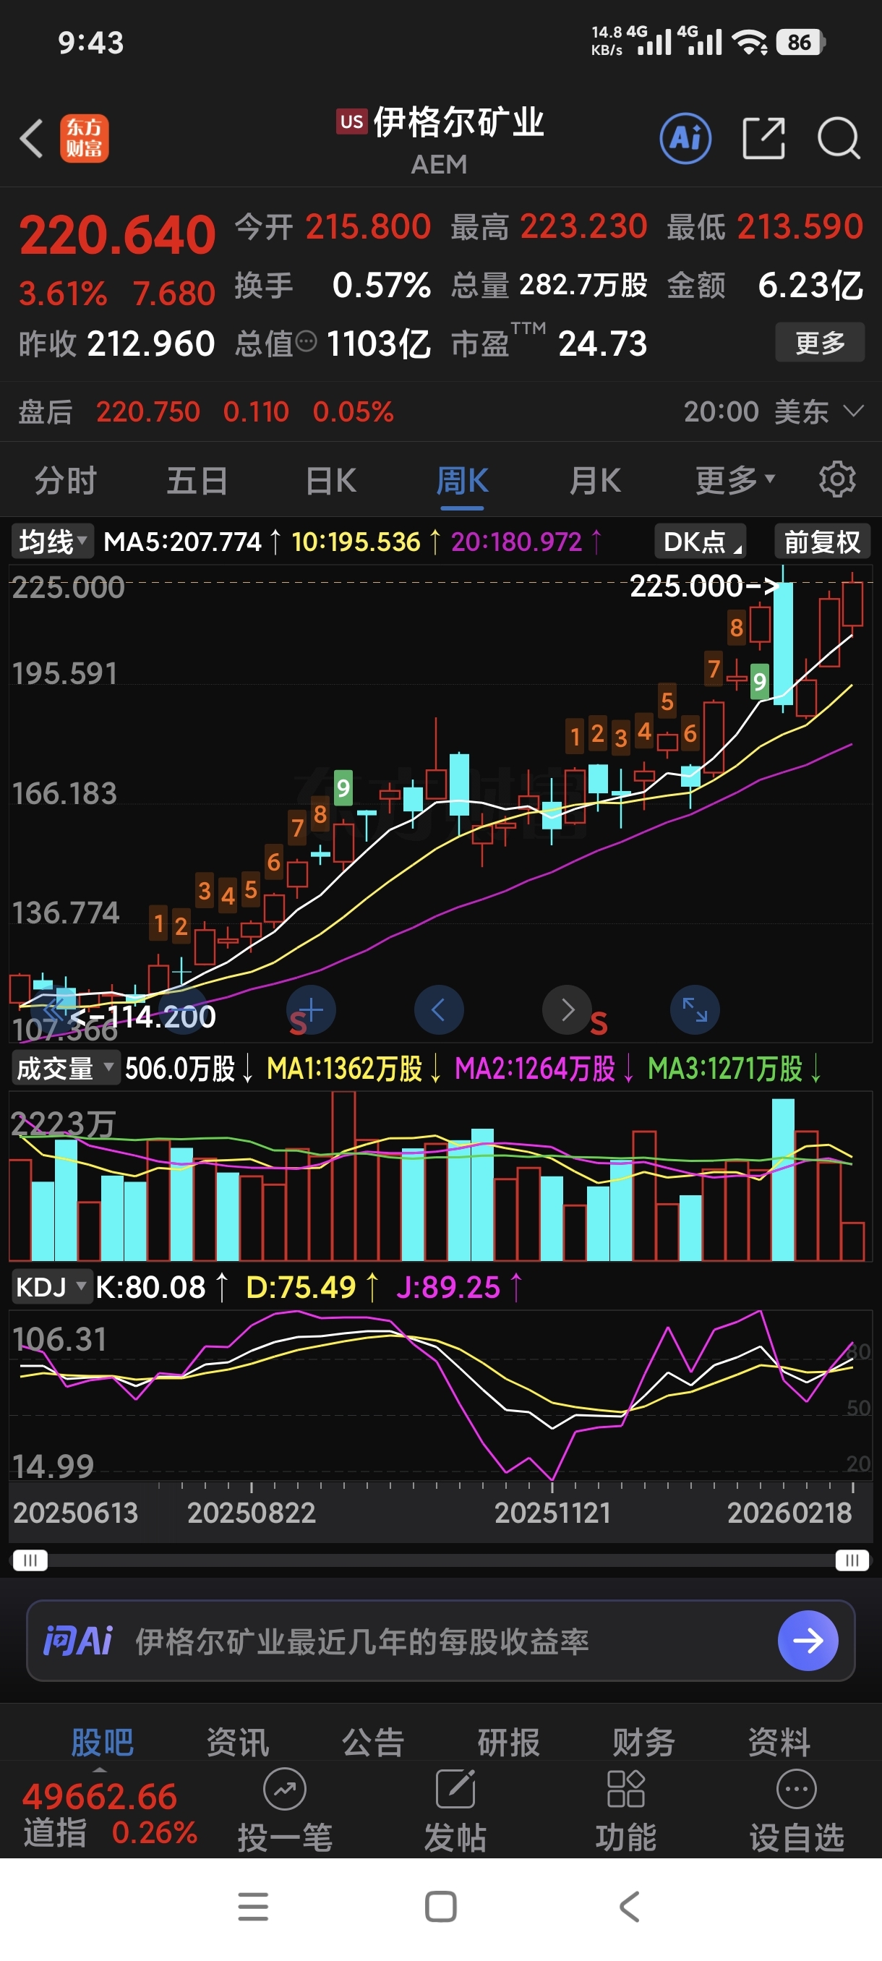
Task: Tap the 114.200 low price marker
Action: 142,1017
